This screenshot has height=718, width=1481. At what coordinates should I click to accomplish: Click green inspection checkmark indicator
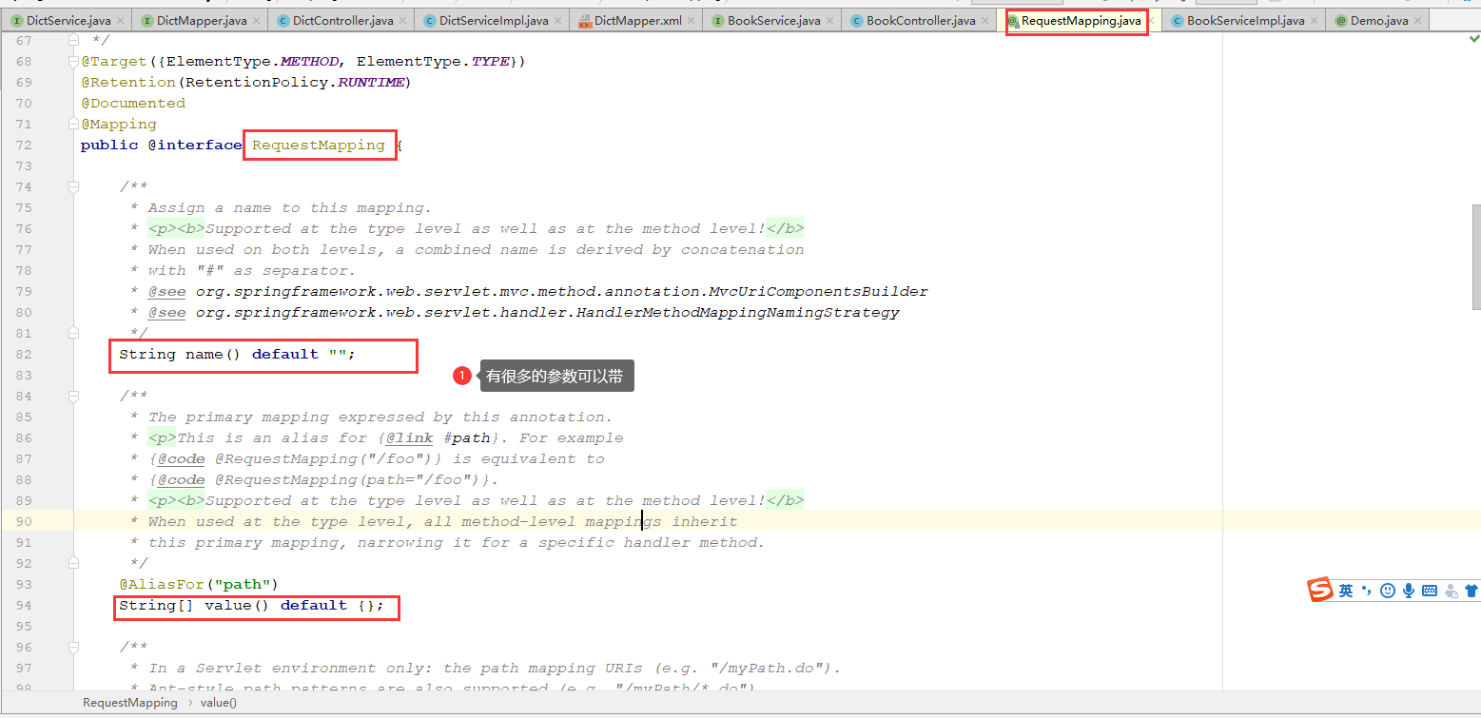pyautogui.click(x=1473, y=39)
